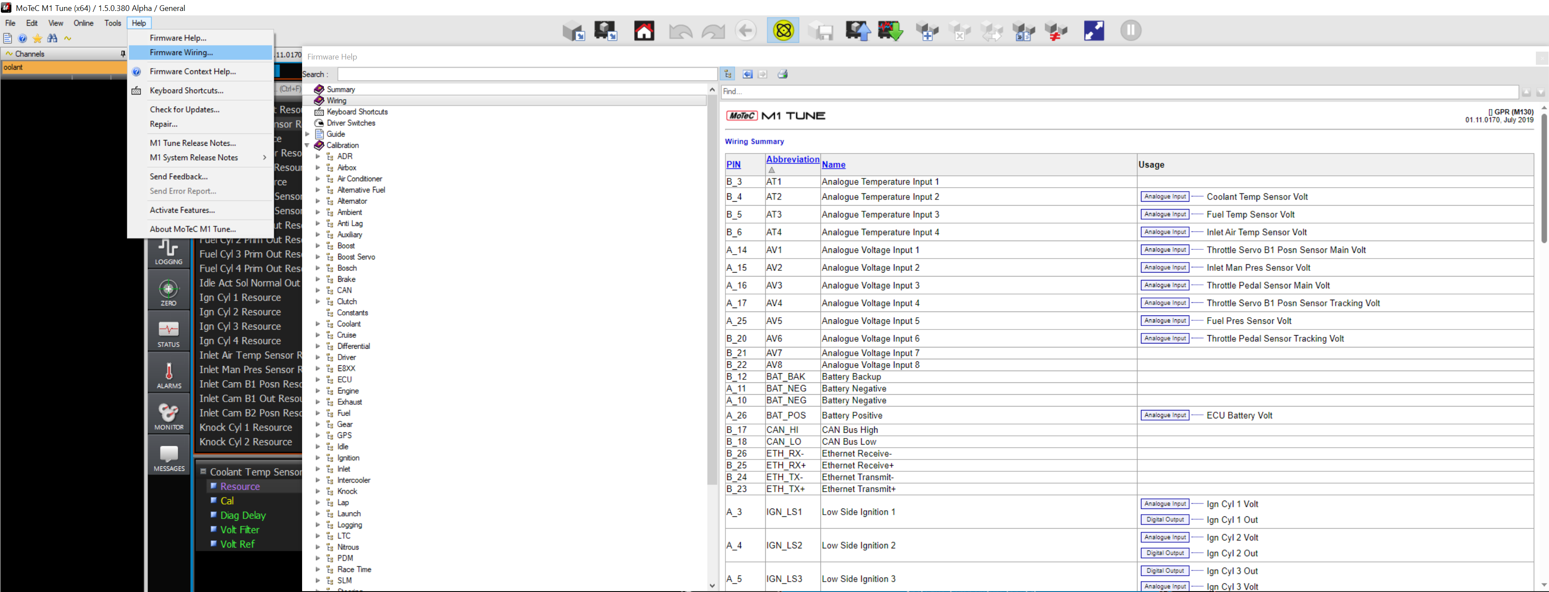Collapse the Calibration tree node
The height and width of the screenshot is (592, 1549).
click(x=307, y=145)
